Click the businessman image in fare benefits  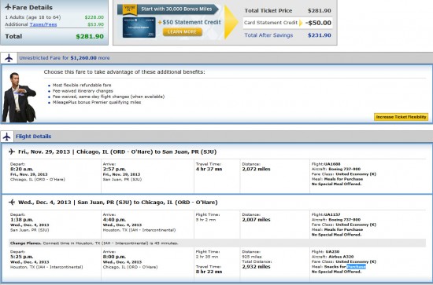point(19,97)
